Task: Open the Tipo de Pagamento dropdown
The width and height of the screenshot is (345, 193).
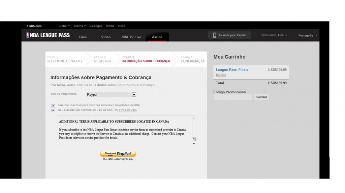Action: (x=111, y=95)
